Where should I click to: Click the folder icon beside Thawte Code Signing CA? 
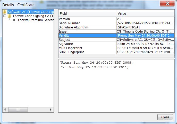(10, 16)
